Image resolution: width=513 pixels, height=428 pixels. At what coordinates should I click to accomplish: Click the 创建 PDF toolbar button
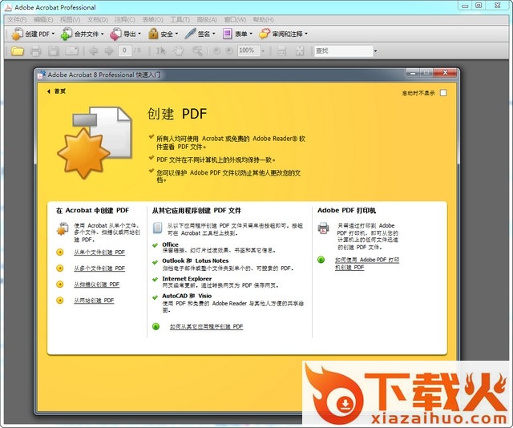(33, 34)
